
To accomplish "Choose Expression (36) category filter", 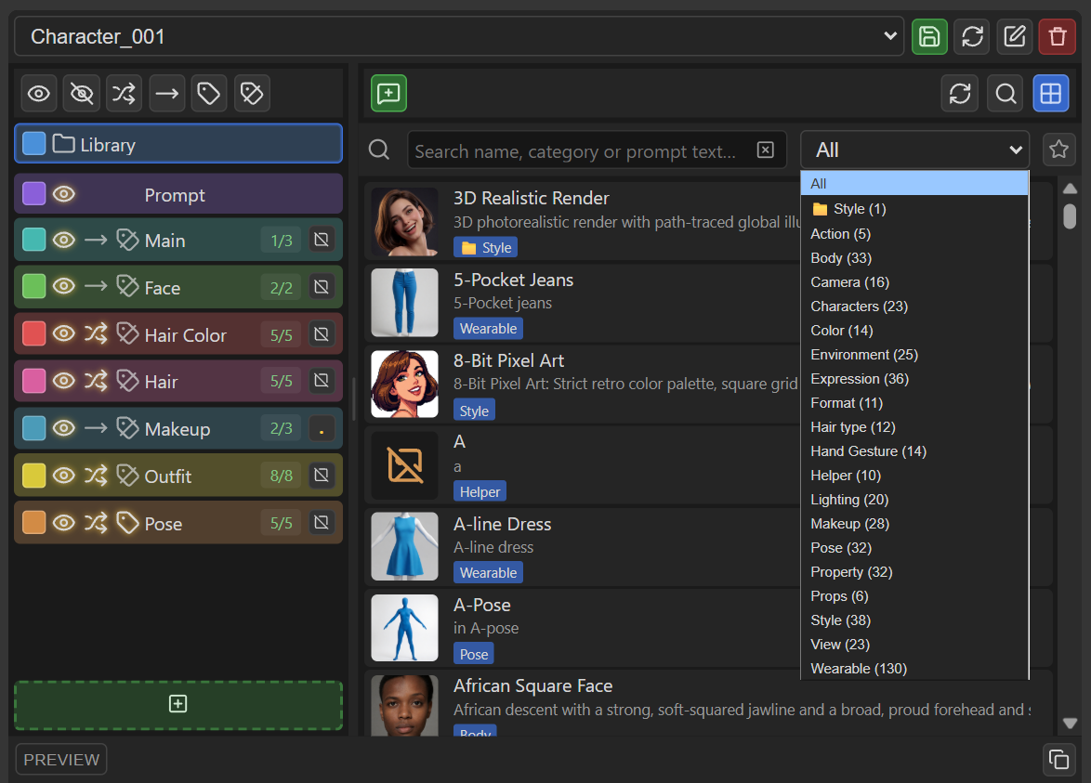I will pos(914,379).
